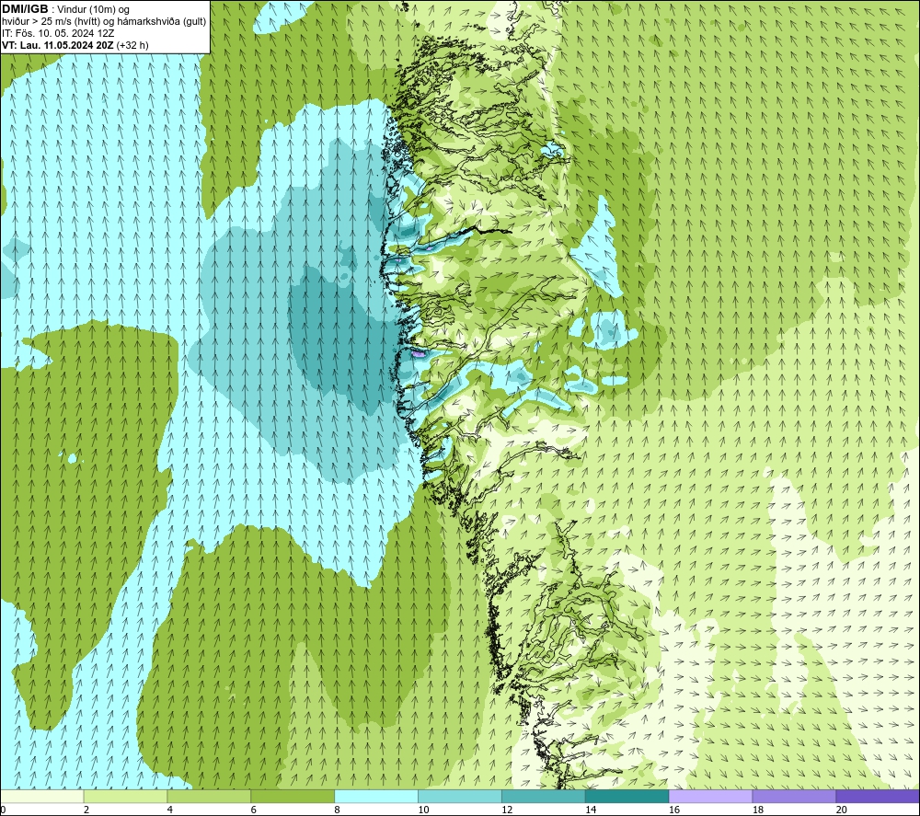Image resolution: width=920 pixels, height=816 pixels.
Task: Click the 18–20 m/s purple legend swatch
Action: coord(794,797)
